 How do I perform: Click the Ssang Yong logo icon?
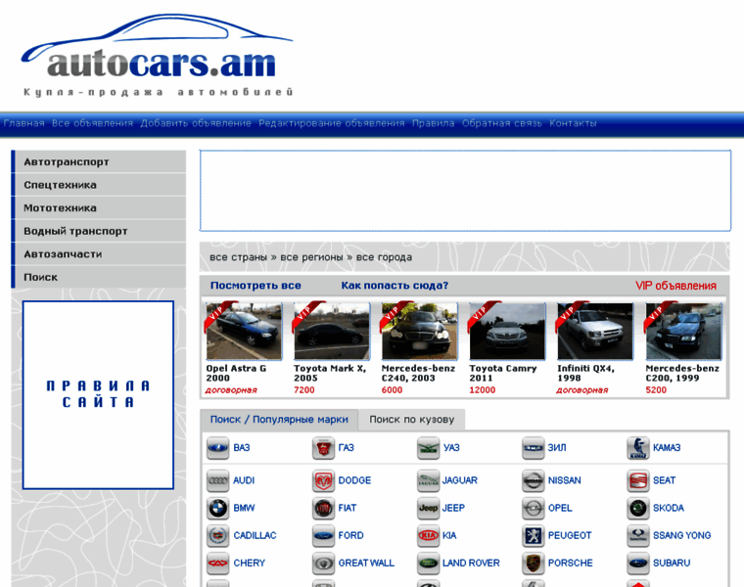click(x=638, y=536)
